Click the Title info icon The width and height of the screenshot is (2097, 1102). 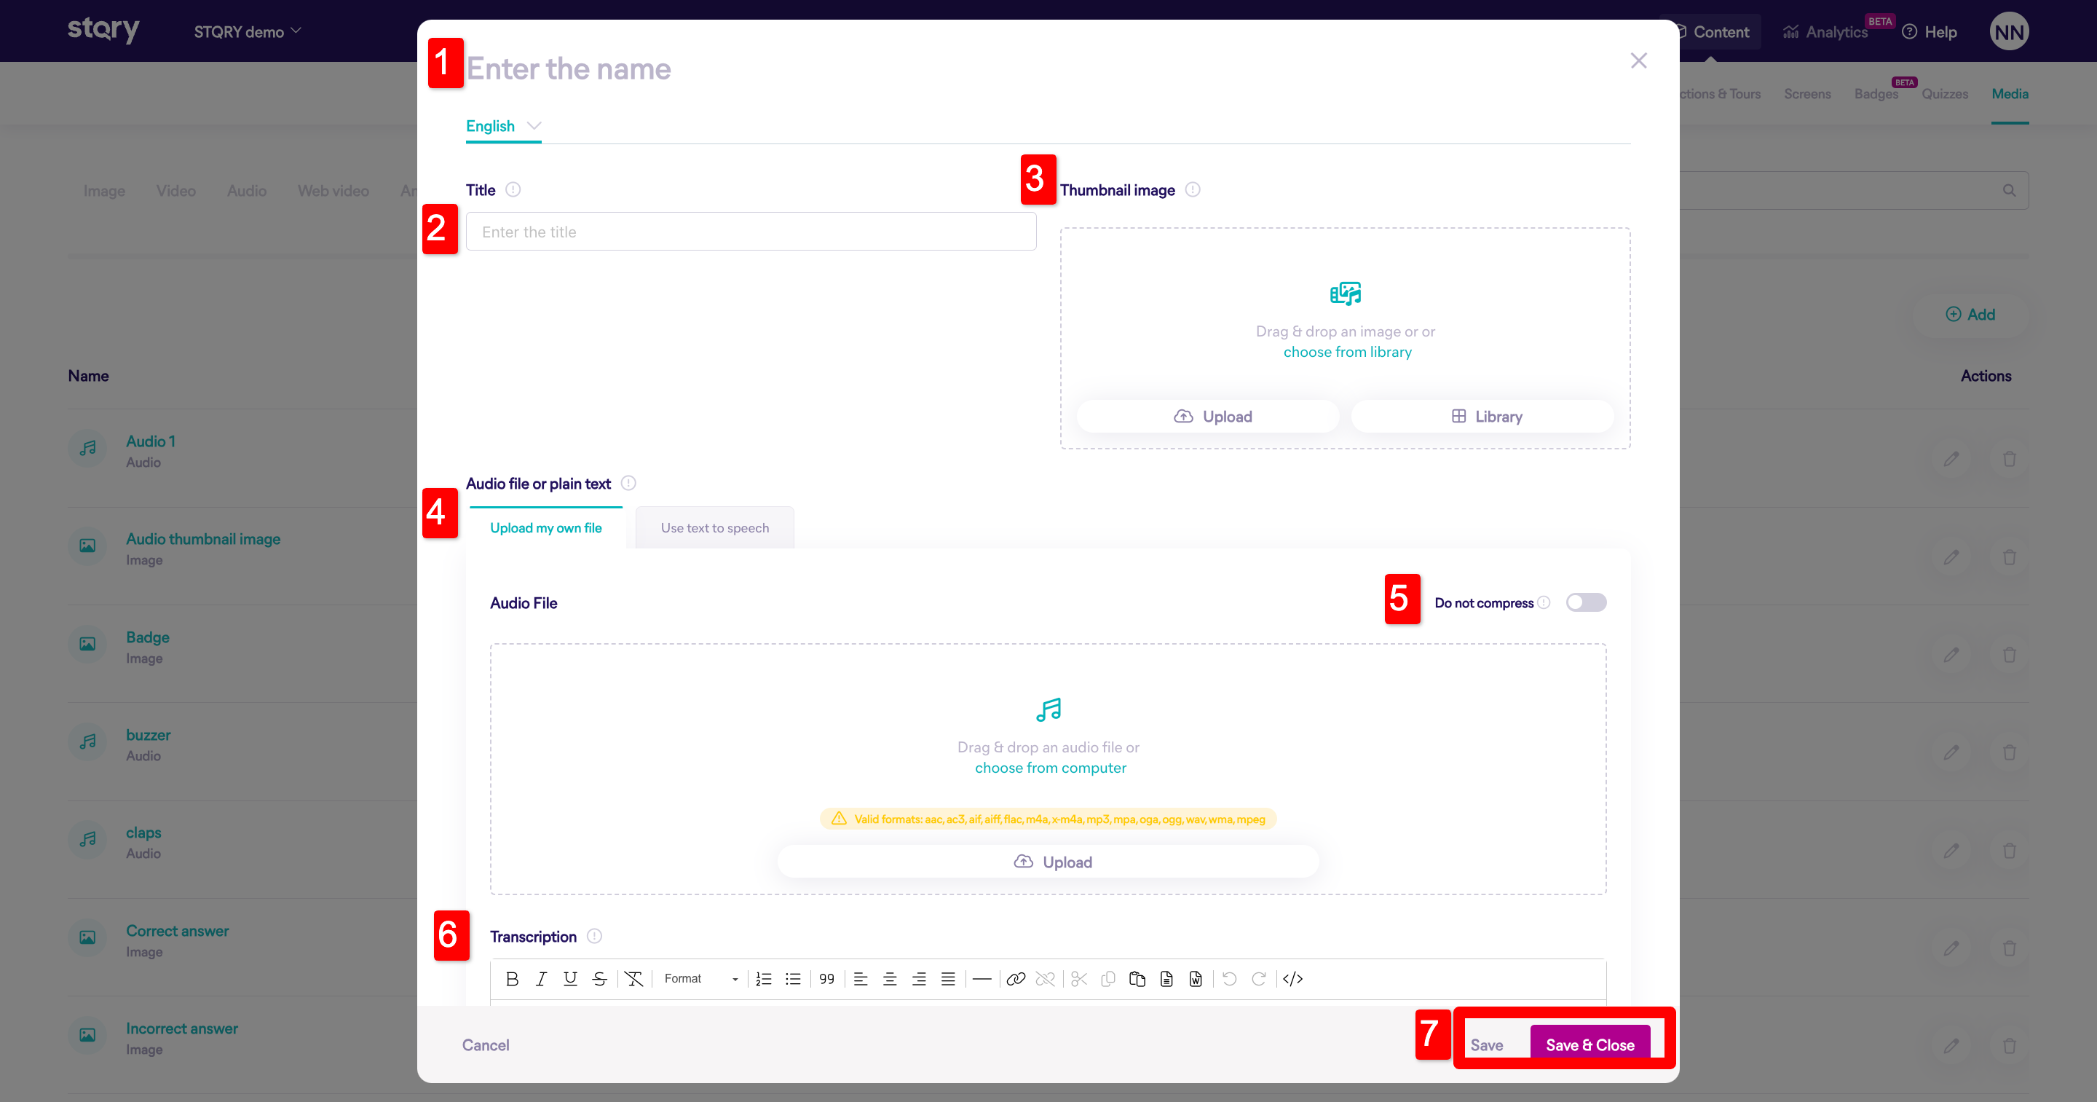point(512,190)
